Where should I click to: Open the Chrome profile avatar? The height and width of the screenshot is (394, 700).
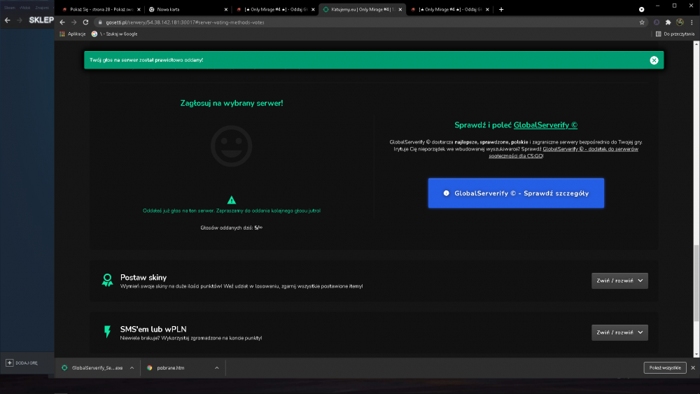680,22
